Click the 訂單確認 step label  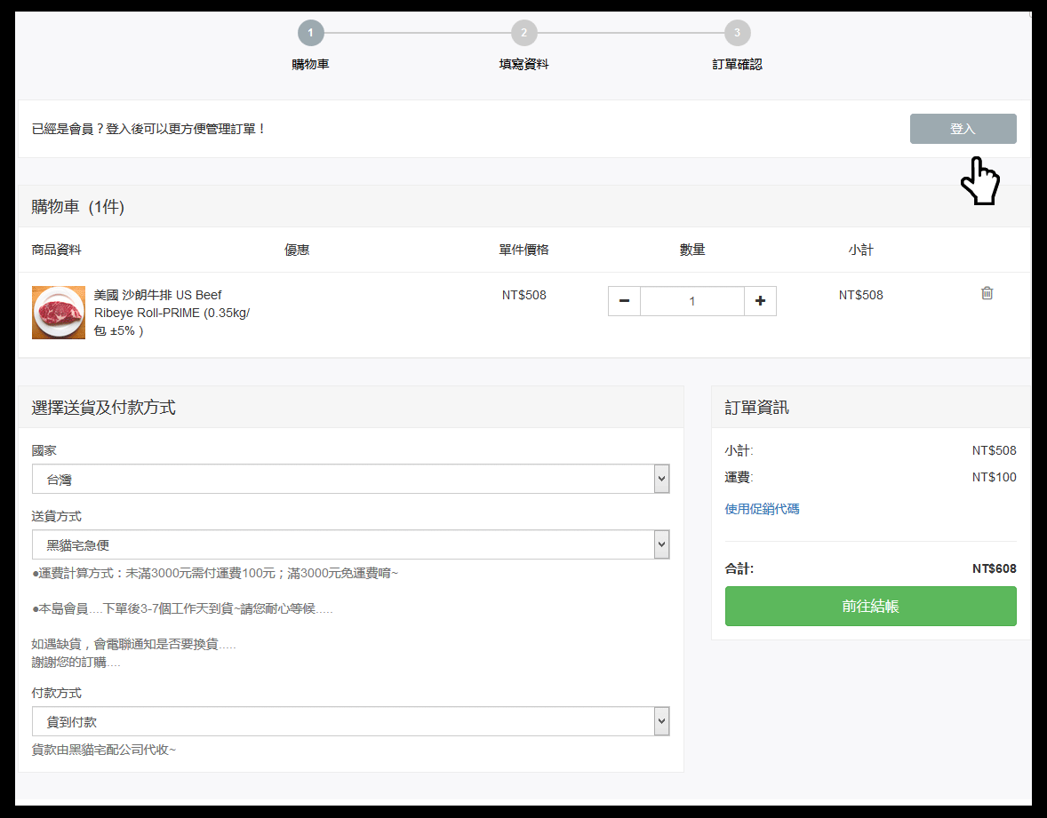737,65
